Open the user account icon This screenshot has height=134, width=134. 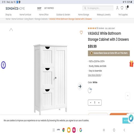117,8
